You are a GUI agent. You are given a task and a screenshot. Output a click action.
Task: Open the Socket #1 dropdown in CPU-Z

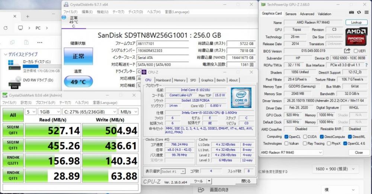pyautogui.click(x=173, y=171)
